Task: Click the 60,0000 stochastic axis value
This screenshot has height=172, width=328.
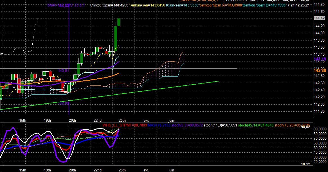Action: pos(320,143)
